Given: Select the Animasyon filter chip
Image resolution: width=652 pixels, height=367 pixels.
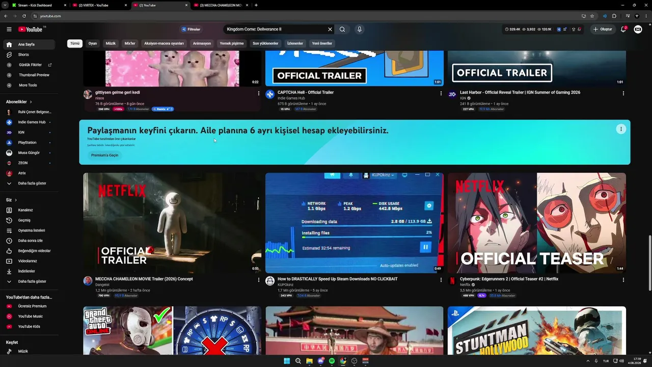Looking at the screenshot, I should point(202,43).
